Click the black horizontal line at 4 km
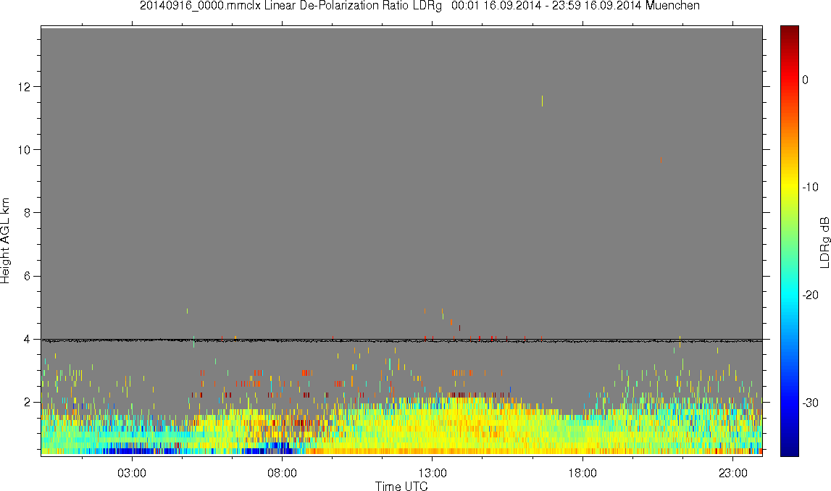Viewport: 831px width, 491px height. click(x=401, y=340)
